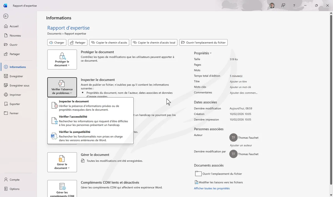The image size is (333, 197).
Task: Open the Imprimer tab in sidebar
Action: pyautogui.click(x=15, y=95)
